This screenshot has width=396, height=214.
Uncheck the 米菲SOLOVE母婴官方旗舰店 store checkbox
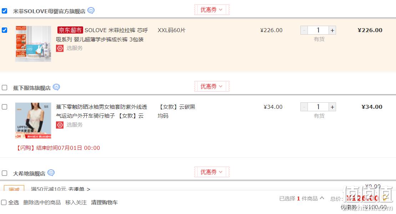(5, 11)
